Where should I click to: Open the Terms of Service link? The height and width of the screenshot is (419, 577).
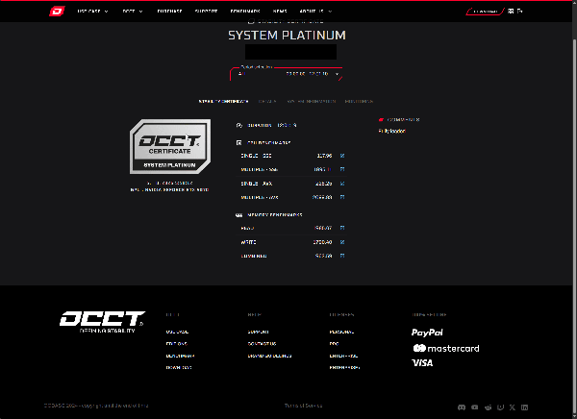pyautogui.click(x=303, y=406)
